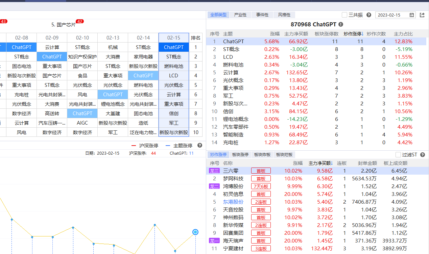Click 3连板 tag for 宁夏建材

[x=261, y=249]
